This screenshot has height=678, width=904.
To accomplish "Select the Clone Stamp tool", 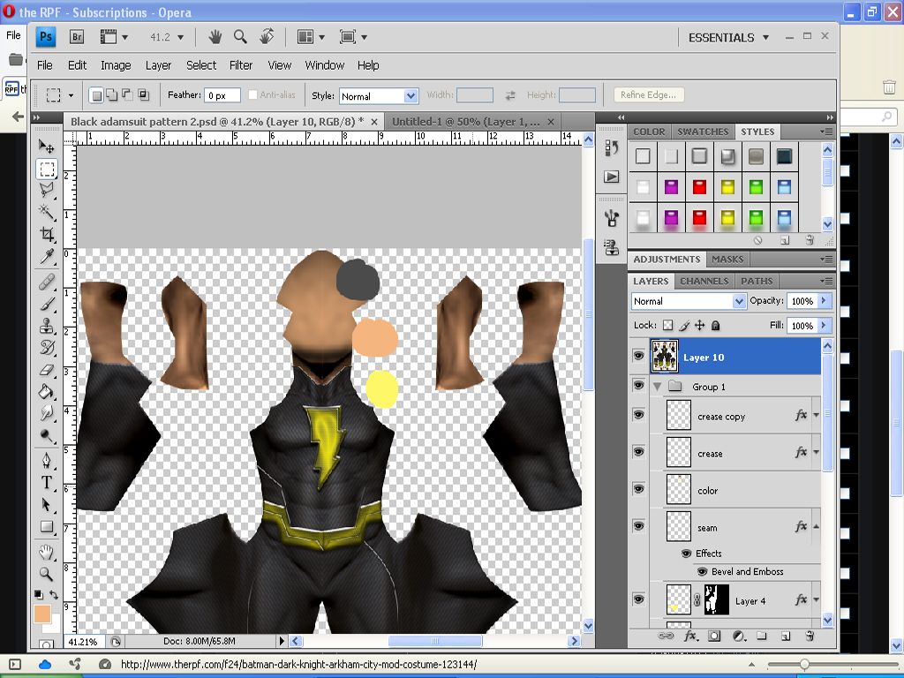I will pos(47,326).
